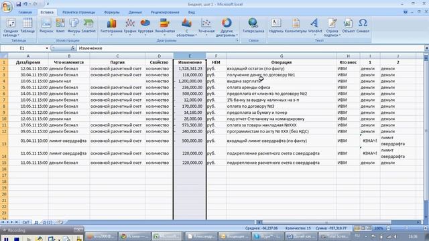Click cell with 1,528,341.23
The height and width of the screenshot is (241, 429).
tap(190, 68)
